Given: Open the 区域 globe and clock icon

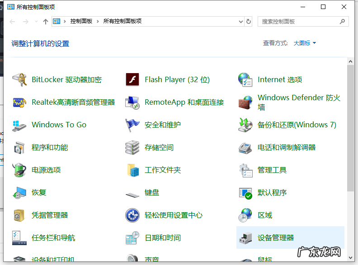Looking at the screenshot, I should point(245,215).
